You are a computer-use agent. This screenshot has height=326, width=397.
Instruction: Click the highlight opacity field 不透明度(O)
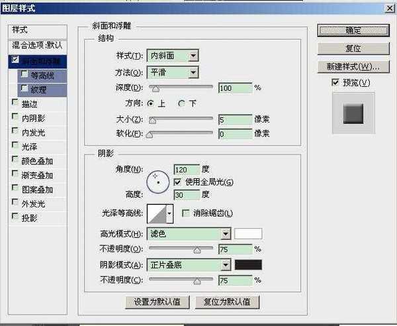click(x=235, y=249)
